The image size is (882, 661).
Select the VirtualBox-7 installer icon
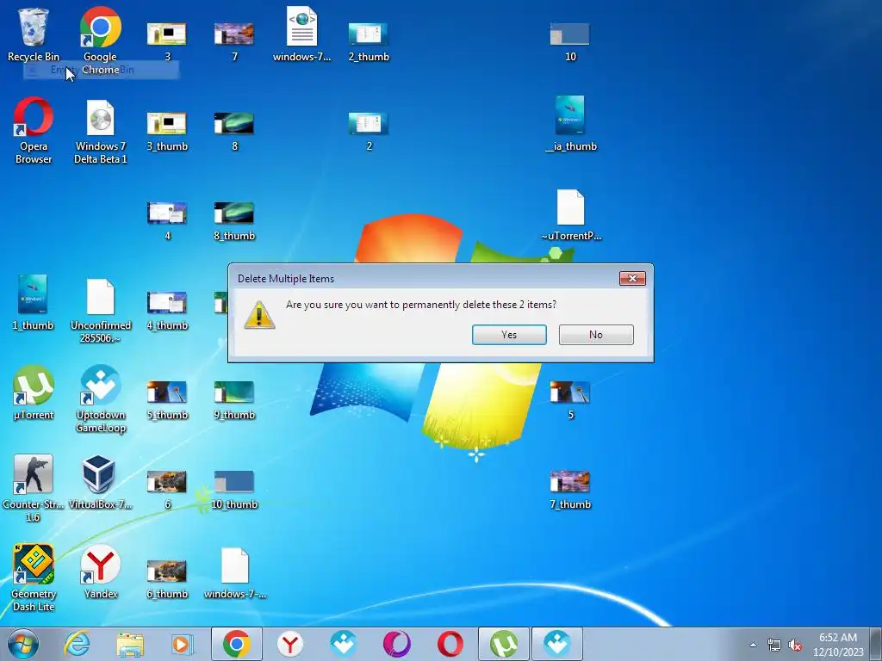100,483
